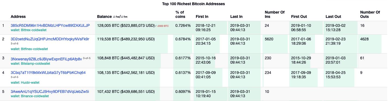
Task: Click the First Out column header
Action: pyautogui.click(x=299, y=17)
